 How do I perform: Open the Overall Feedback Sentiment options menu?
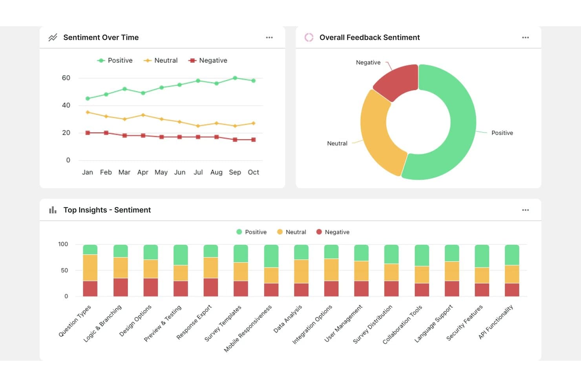[x=525, y=37]
